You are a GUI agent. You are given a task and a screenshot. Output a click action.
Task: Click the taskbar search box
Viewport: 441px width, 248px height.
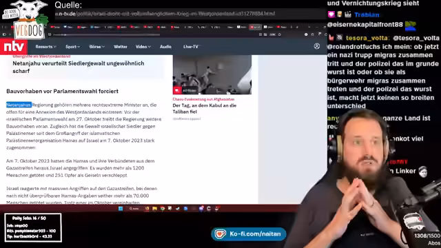pyautogui.click(x=134, y=209)
